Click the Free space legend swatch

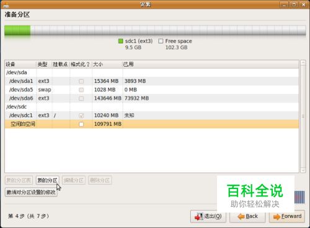[161, 41]
